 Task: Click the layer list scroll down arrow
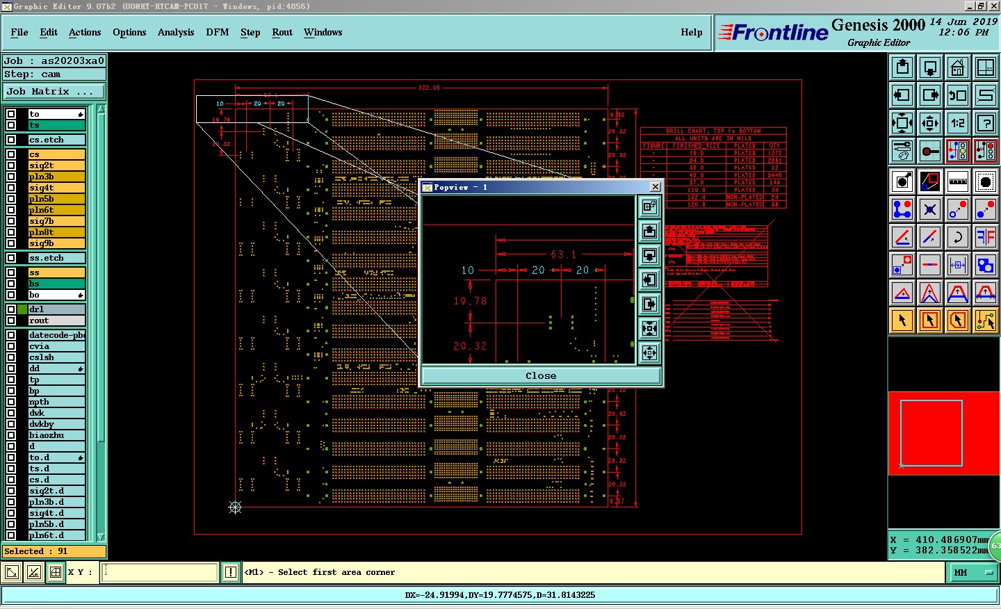pos(101,537)
